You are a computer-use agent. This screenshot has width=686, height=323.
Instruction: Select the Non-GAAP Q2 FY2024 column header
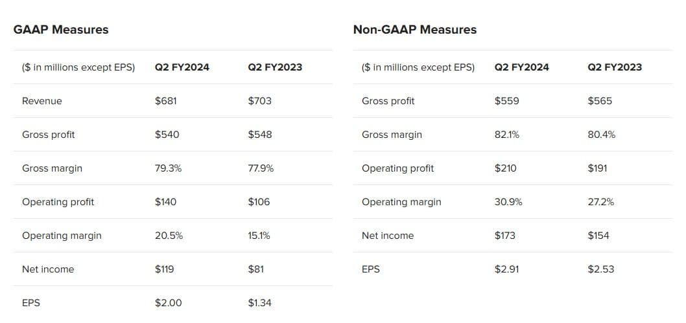(x=521, y=67)
